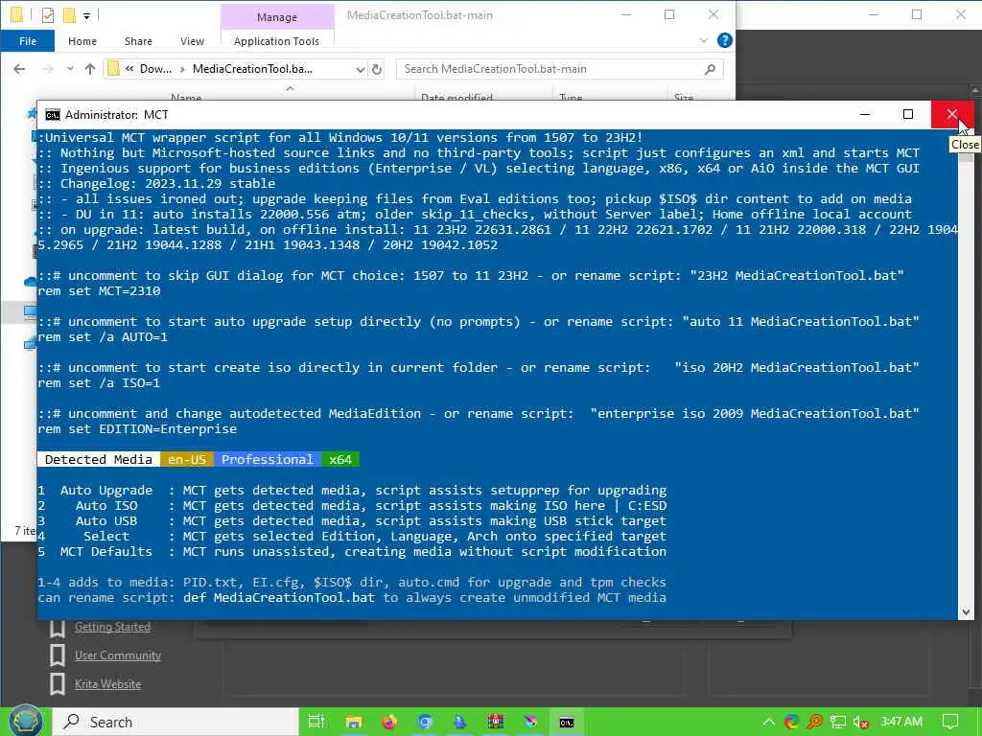Open File Explorer from the taskbar
The image size is (982, 736).
click(x=354, y=722)
